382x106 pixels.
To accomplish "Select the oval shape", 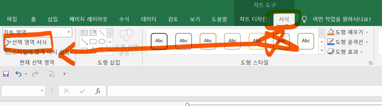I will click(102, 41).
